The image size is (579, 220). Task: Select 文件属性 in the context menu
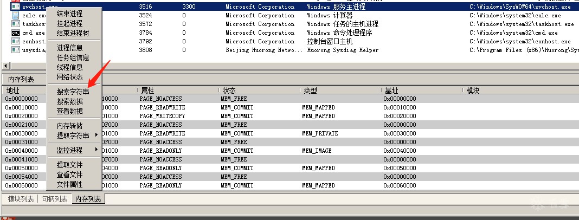click(69, 185)
